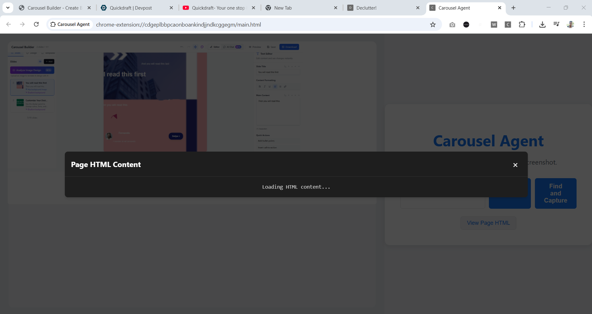Viewport: 592px width, 314px height.
Task: Close the Carousel Agent tab
Action: [500, 8]
